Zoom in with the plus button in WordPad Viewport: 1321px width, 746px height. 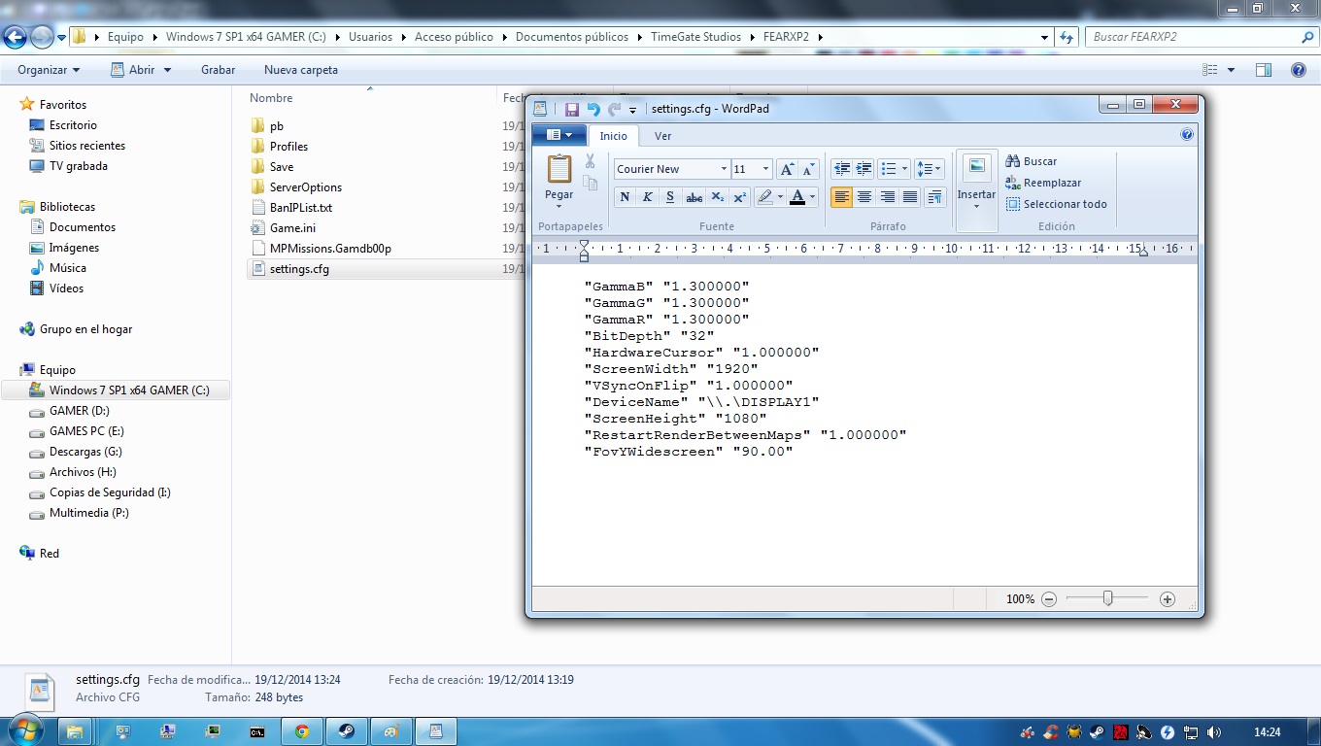coord(1168,599)
